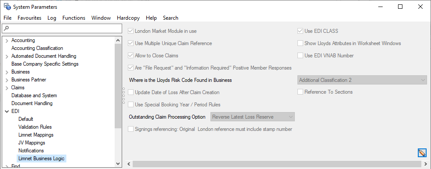Enable Show Lloyds Attributes in Worksheet Windows
Screen dimensions: 431x169
point(300,43)
